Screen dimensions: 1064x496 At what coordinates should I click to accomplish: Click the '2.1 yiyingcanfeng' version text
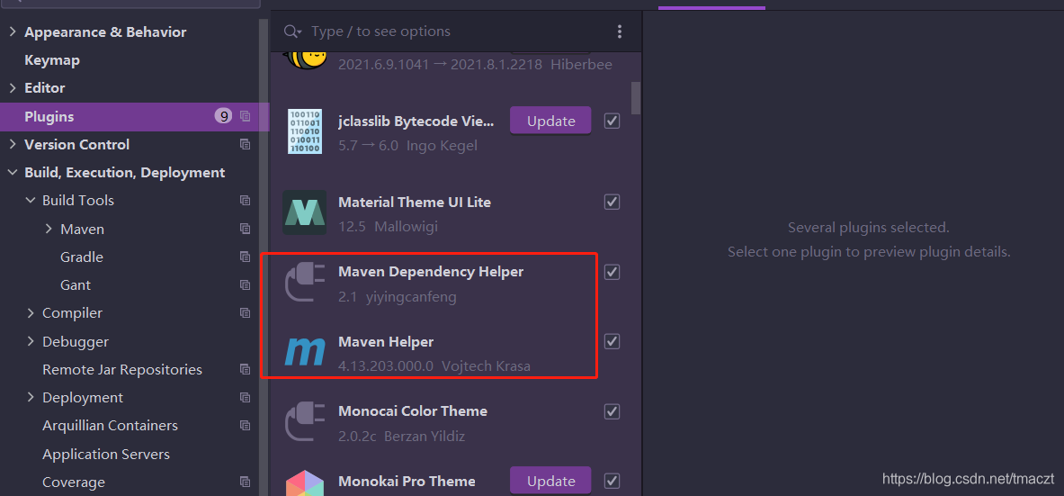point(397,296)
